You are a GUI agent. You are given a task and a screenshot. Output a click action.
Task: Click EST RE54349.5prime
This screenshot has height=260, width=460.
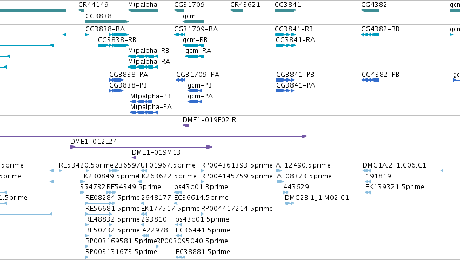[x=134, y=187]
